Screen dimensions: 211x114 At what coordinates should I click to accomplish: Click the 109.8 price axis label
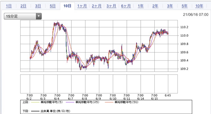[184, 44]
